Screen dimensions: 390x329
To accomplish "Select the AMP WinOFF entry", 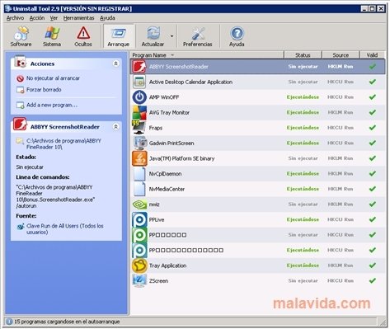I will [x=258, y=97].
